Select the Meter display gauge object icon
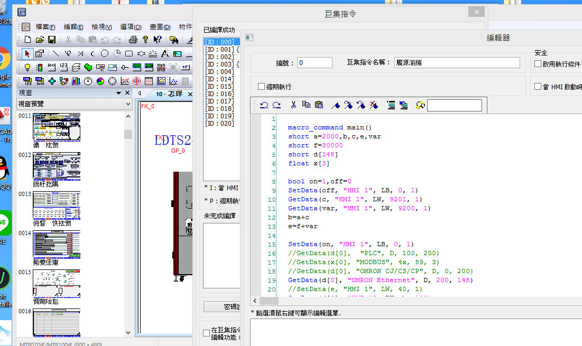This screenshot has width=582, height=346. click(88, 81)
